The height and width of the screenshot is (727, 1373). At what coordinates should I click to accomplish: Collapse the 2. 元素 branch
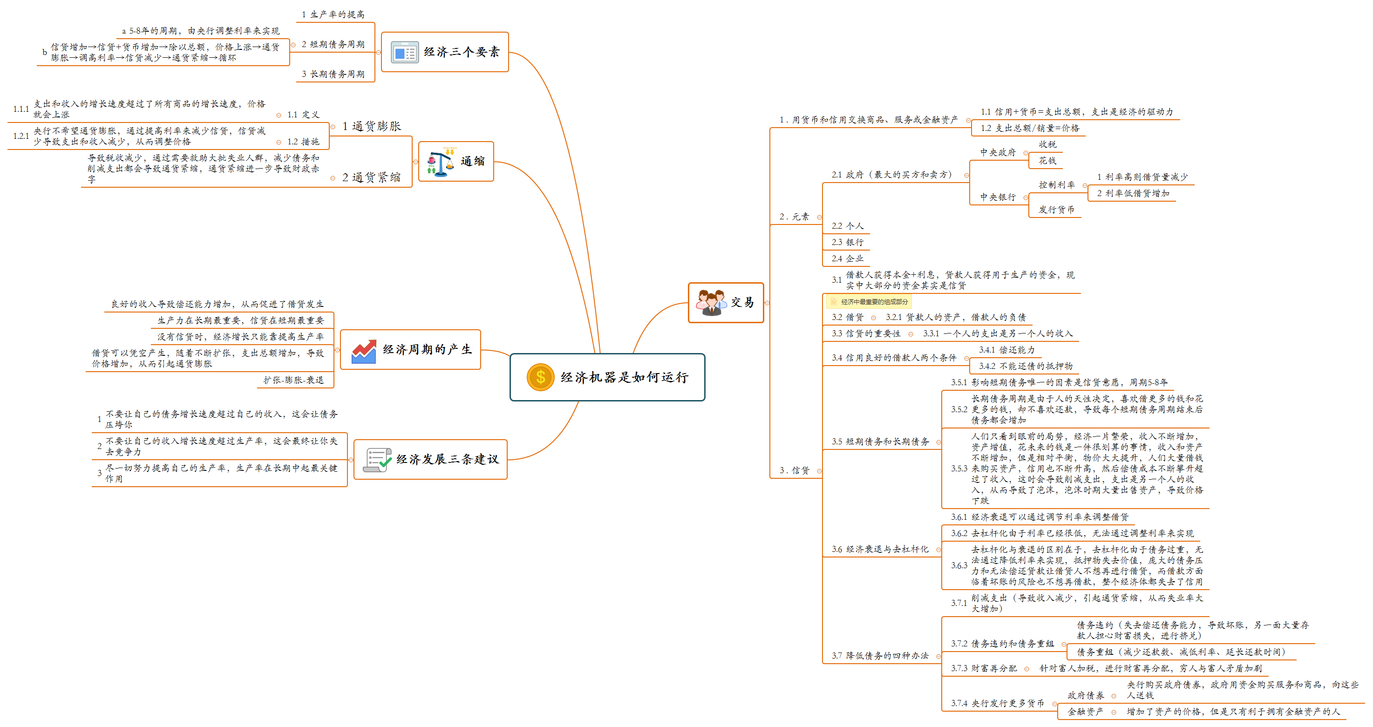coord(819,217)
